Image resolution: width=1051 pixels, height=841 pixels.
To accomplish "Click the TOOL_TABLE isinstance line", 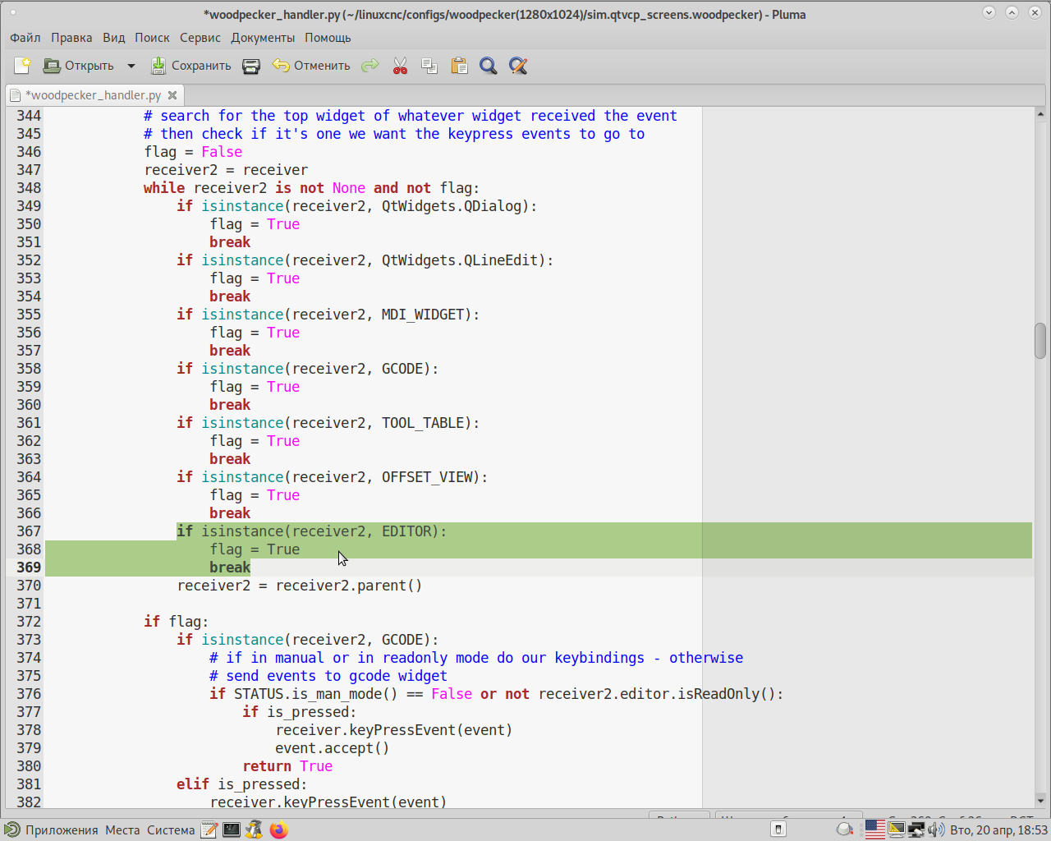I will (x=328, y=423).
